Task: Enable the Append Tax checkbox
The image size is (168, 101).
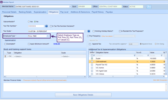Action: click(x=90, y=44)
